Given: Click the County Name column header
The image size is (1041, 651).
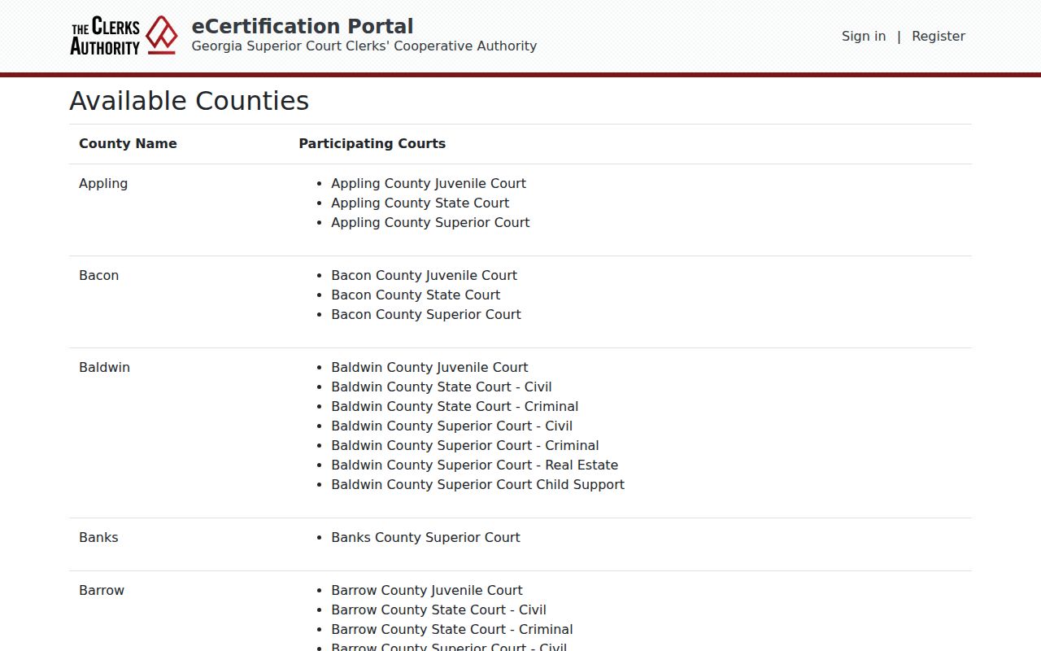Looking at the screenshot, I should click(x=128, y=143).
